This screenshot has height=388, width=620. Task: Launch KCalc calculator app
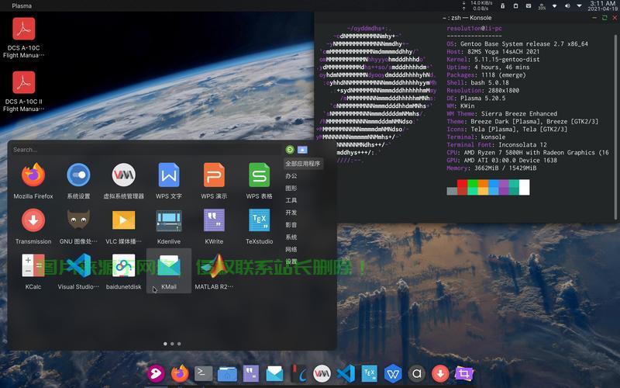tap(33, 266)
